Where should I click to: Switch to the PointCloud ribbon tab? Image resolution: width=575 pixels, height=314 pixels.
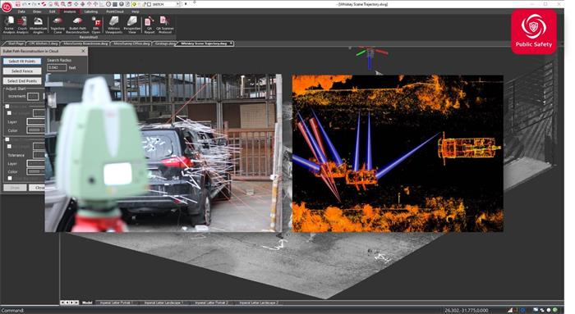(115, 11)
